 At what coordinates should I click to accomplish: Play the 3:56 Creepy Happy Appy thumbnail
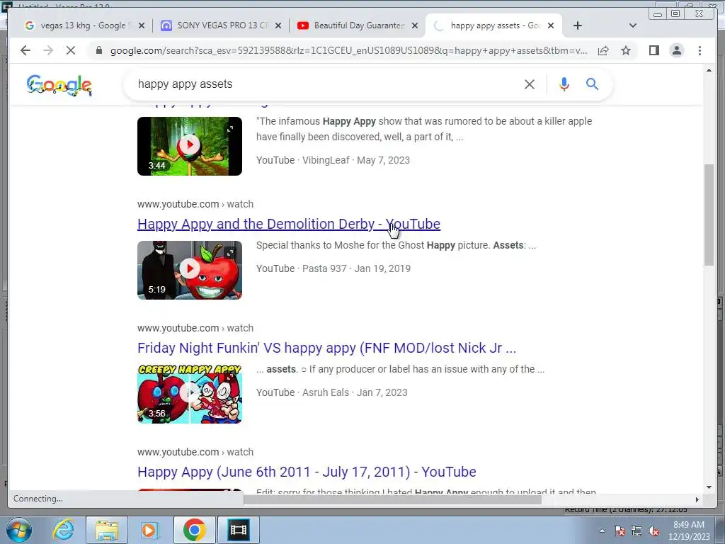point(190,394)
